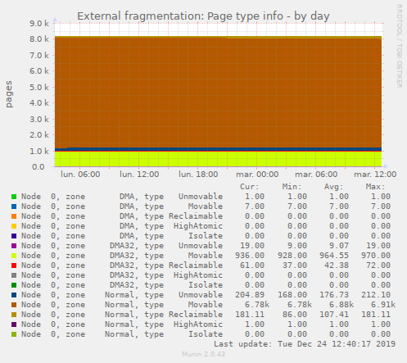407x363 pixels.
Task: Click the 'mar. 12:00' time axis label
Action: coord(375,175)
